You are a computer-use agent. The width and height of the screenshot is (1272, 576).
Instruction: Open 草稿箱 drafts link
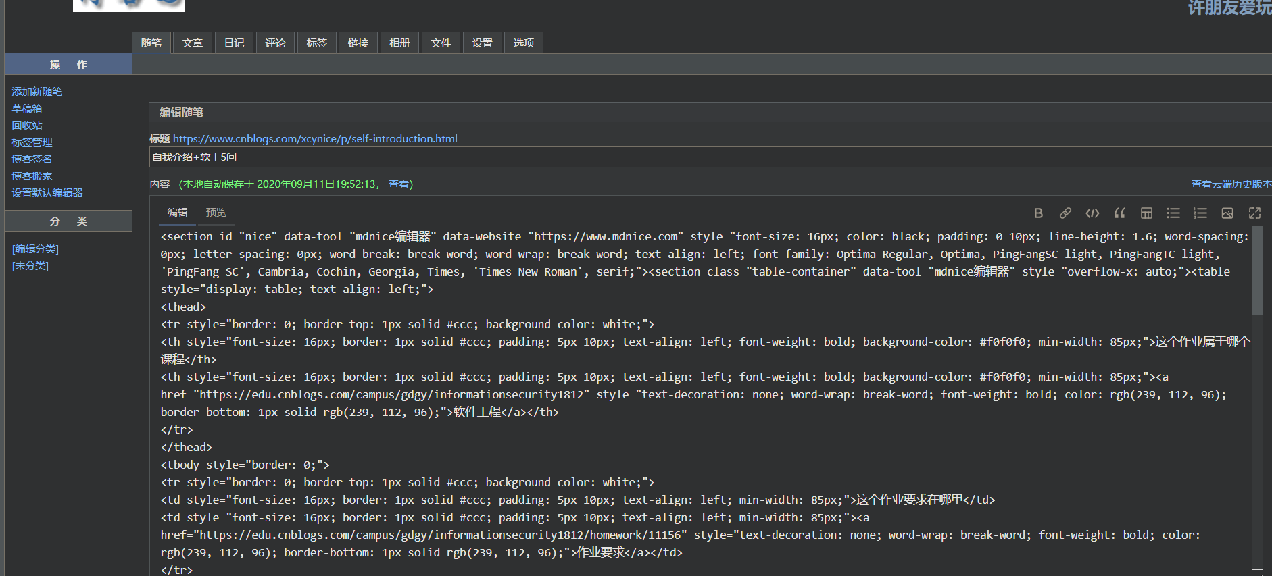coord(27,108)
